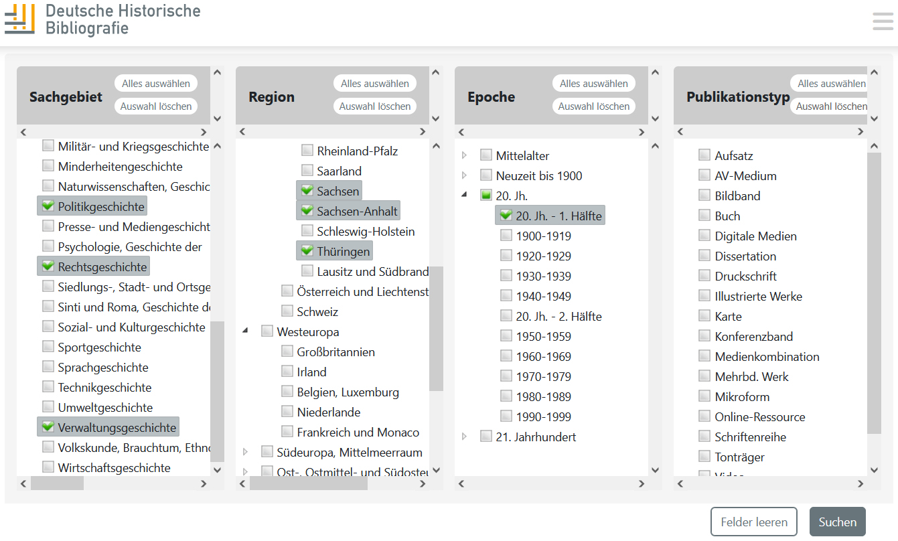Image resolution: width=898 pixels, height=541 pixels.
Task: Enable the 1930-1939 checkbox
Action: point(506,276)
